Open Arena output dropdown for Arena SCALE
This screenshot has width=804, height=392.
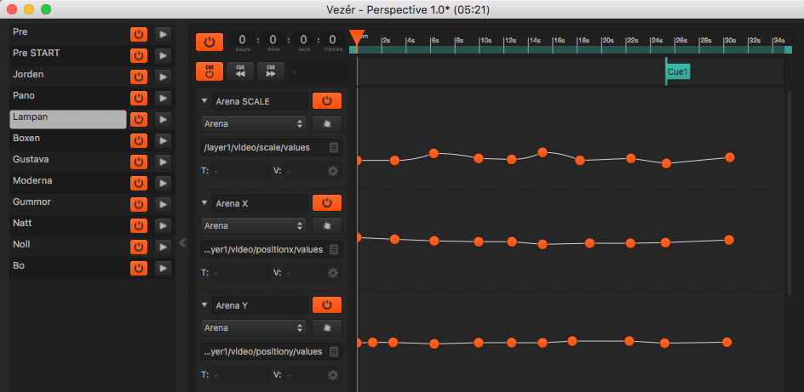[x=253, y=124]
